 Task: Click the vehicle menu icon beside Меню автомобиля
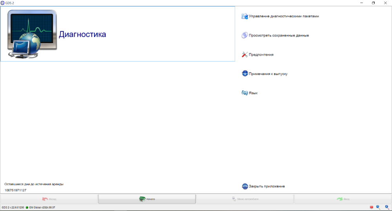(x=234, y=199)
